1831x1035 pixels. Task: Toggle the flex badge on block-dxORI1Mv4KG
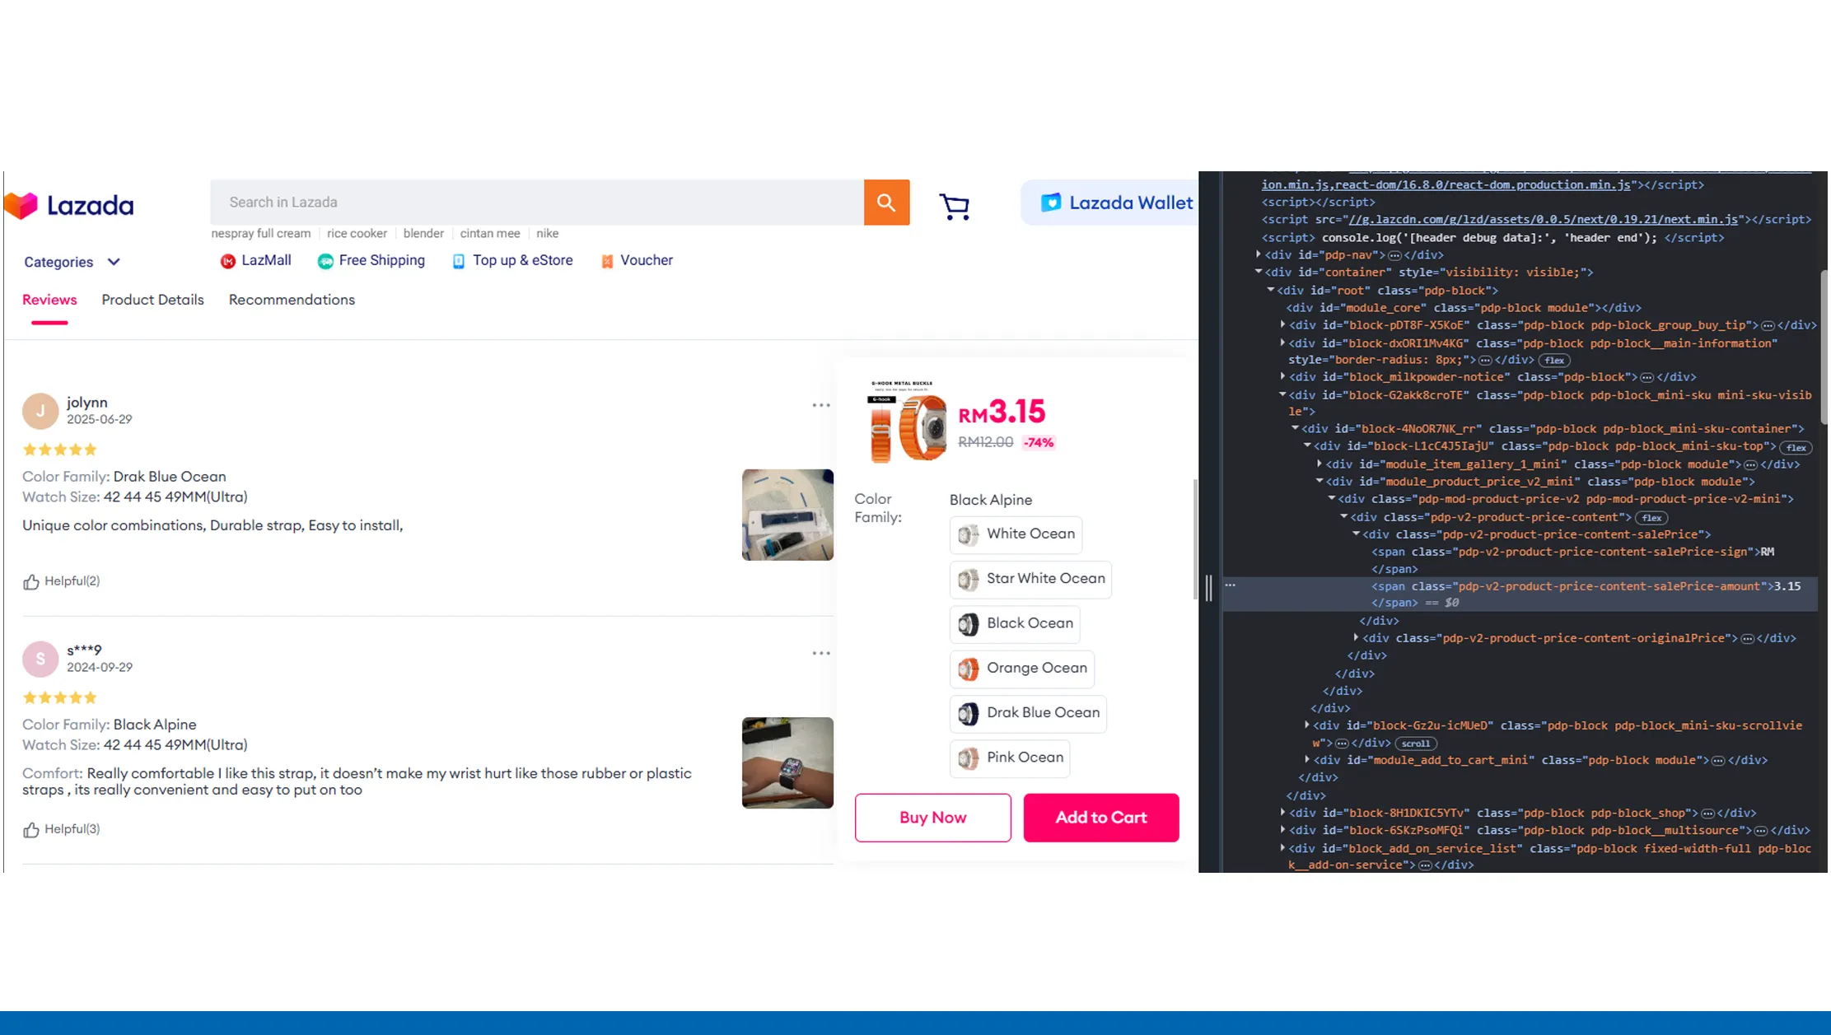[x=1554, y=360]
